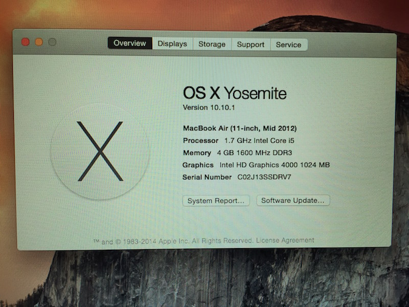Screen dimensions: 409x307
Task: Click the Processor label
Action: pos(200,140)
